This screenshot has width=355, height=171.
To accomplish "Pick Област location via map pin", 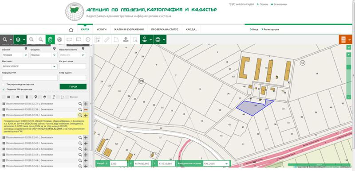I will point(26,49).
